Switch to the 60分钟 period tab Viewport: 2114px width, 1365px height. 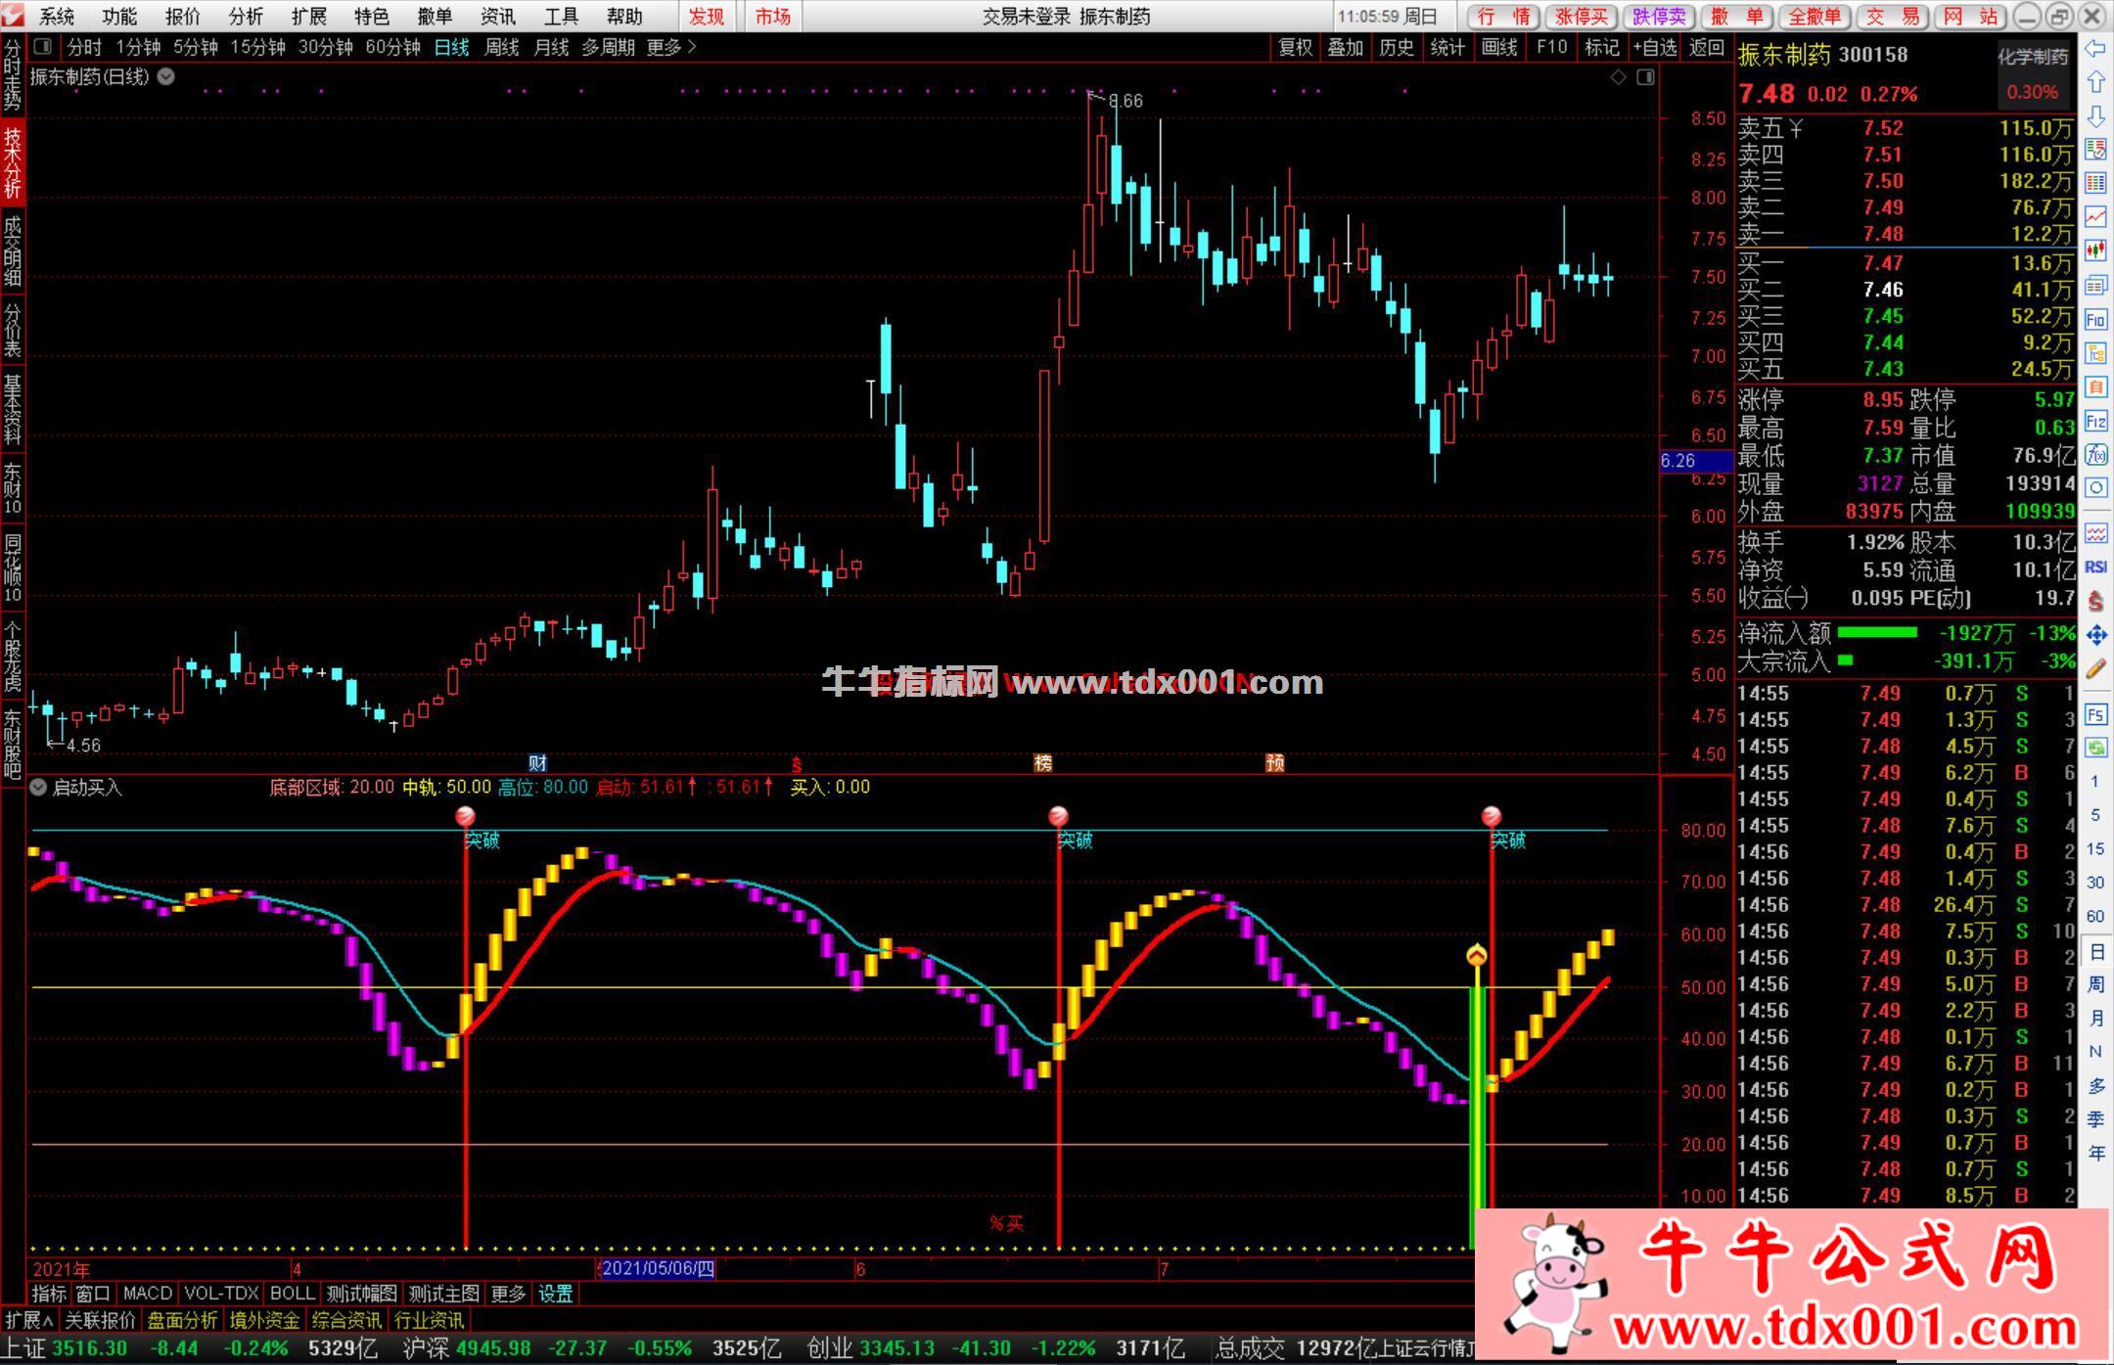(393, 47)
